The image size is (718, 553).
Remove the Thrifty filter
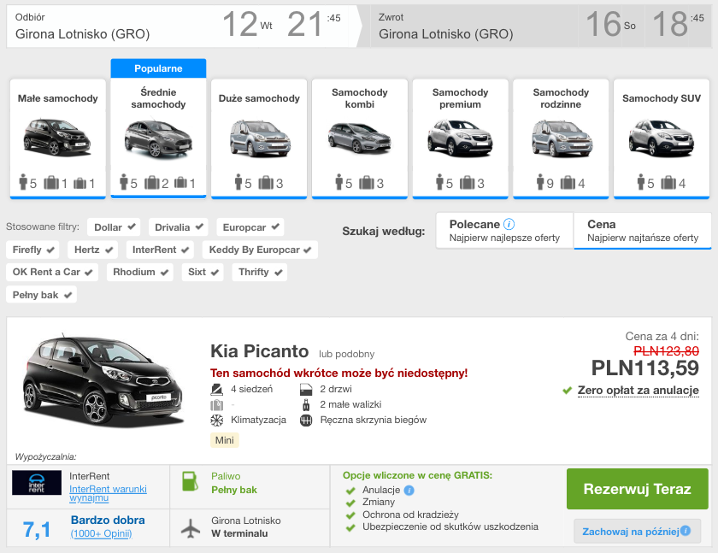[260, 272]
